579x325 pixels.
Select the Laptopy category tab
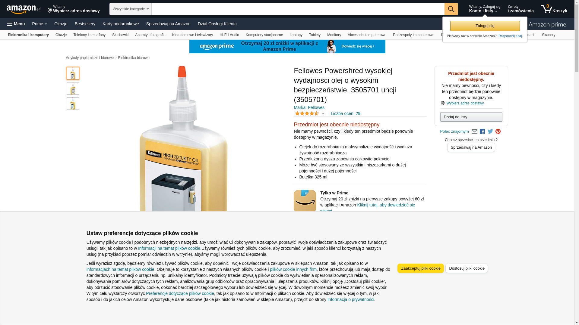296,35
